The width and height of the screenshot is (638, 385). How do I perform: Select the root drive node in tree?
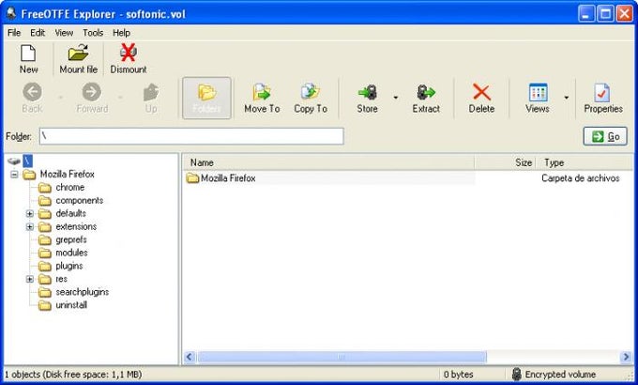[x=27, y=161]
